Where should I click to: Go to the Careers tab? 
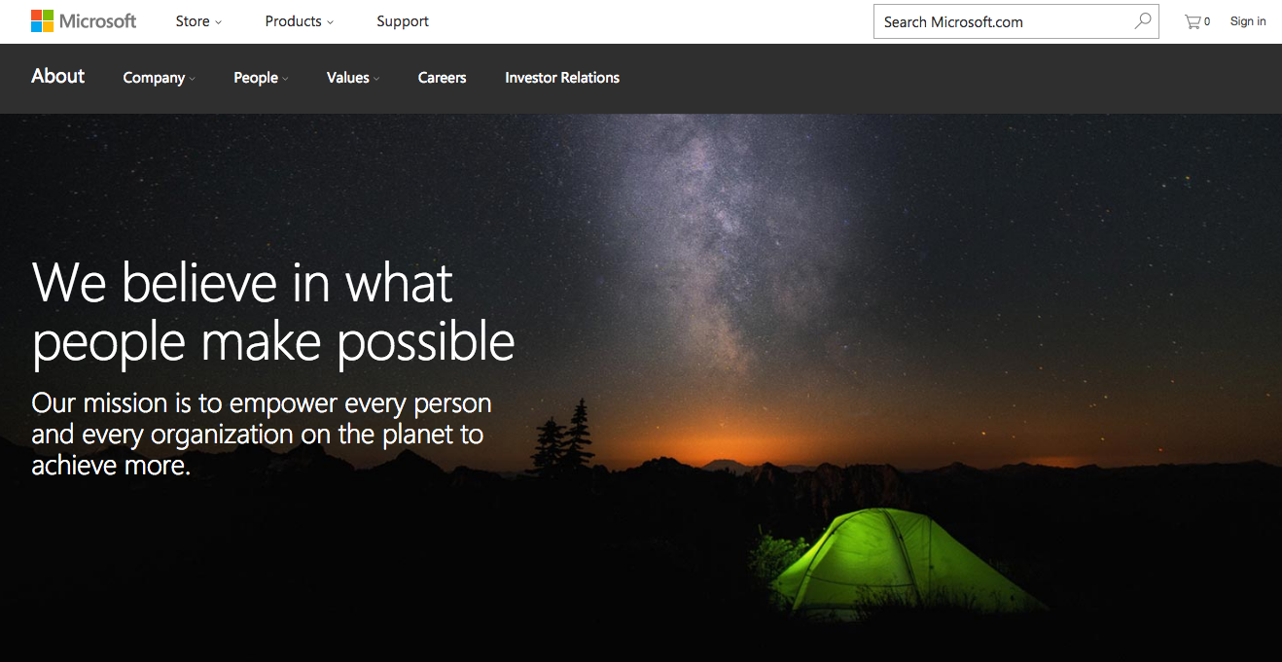point(443,78)
